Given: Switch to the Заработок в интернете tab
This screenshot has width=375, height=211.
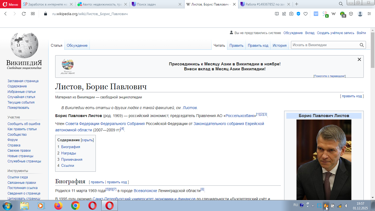Looking at the screenshot, I should [x=48, y=4].
